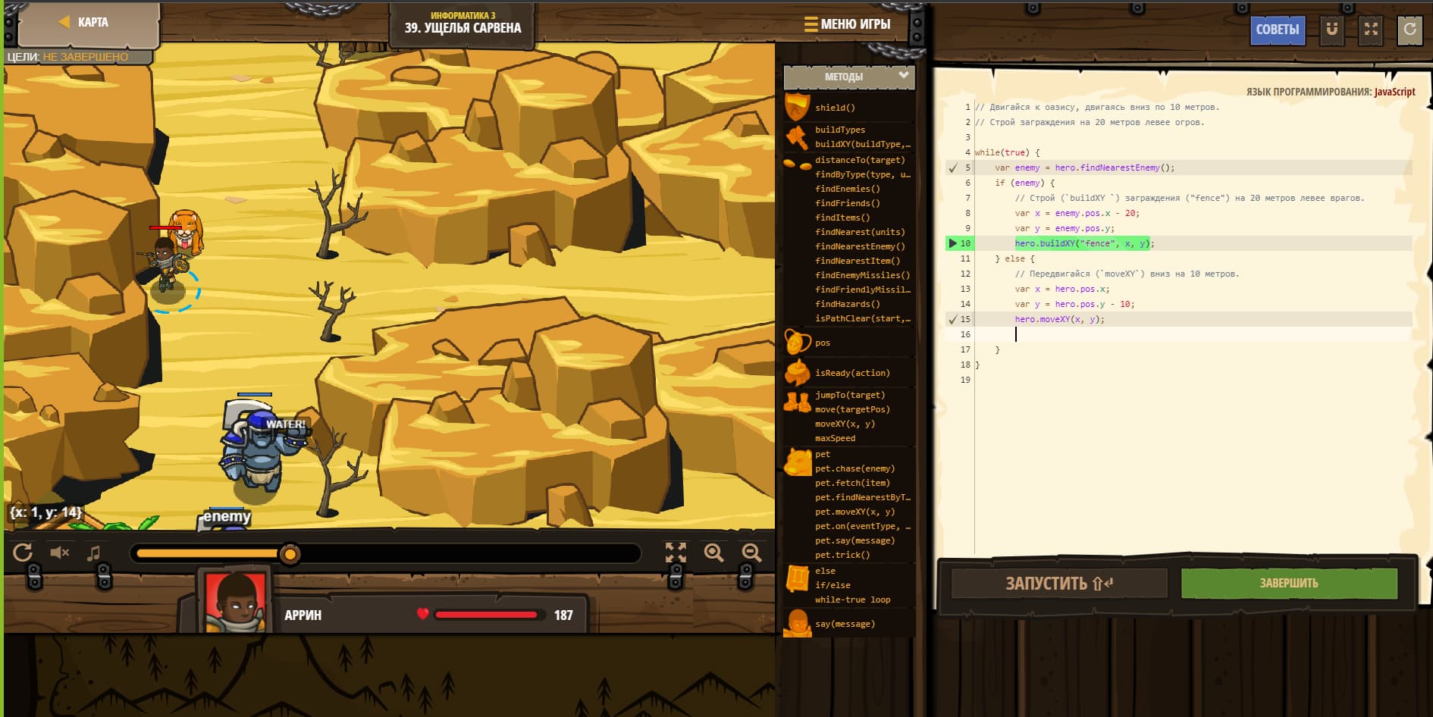Select say(message) method
The image size is (1433, 717).
pyautogui.click(x=845, y=624)
